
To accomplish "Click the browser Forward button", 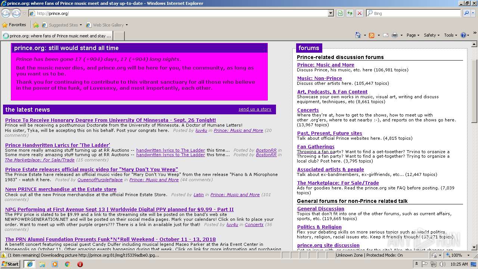I will coord(16,13).
